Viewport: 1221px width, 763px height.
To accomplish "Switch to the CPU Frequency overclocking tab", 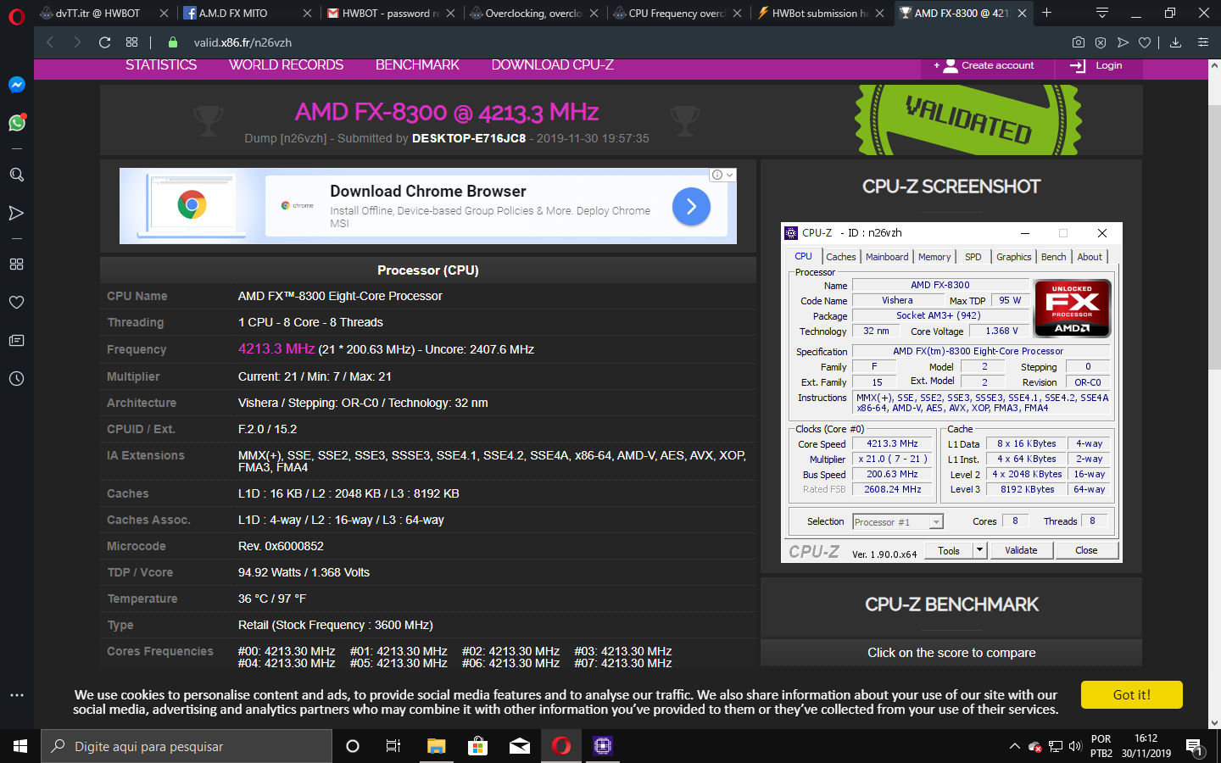I will click(x=677, y=13).
